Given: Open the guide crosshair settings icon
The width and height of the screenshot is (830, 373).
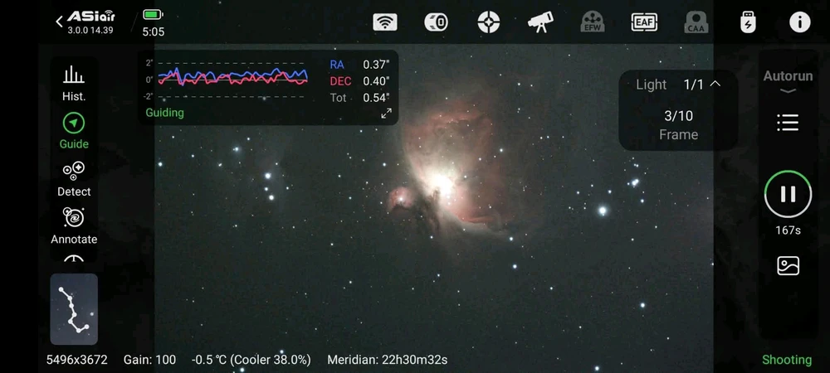Looking at the screenshot, I should pos(489,22).
